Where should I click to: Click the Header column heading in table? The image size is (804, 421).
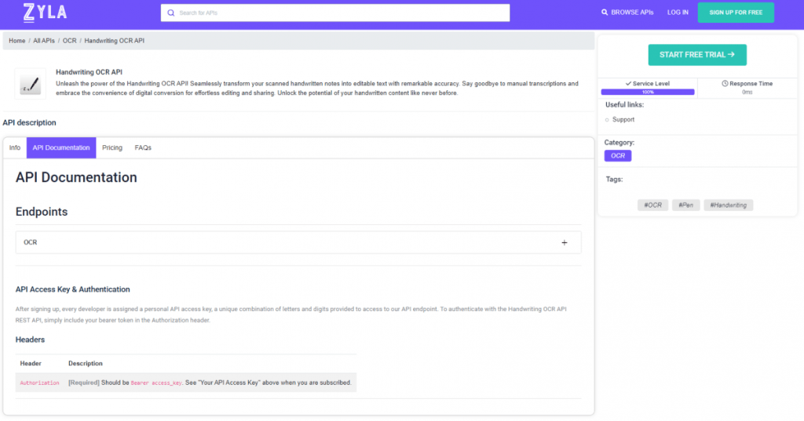coord(31,363)
